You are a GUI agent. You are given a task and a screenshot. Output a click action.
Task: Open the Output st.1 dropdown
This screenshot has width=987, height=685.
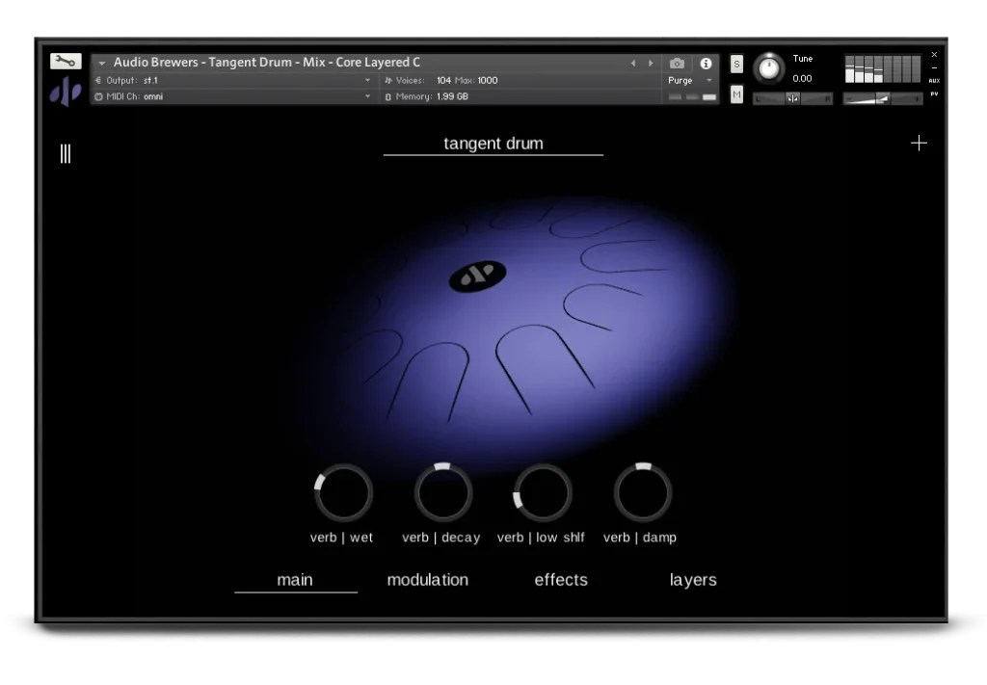[x=367, y=81]
